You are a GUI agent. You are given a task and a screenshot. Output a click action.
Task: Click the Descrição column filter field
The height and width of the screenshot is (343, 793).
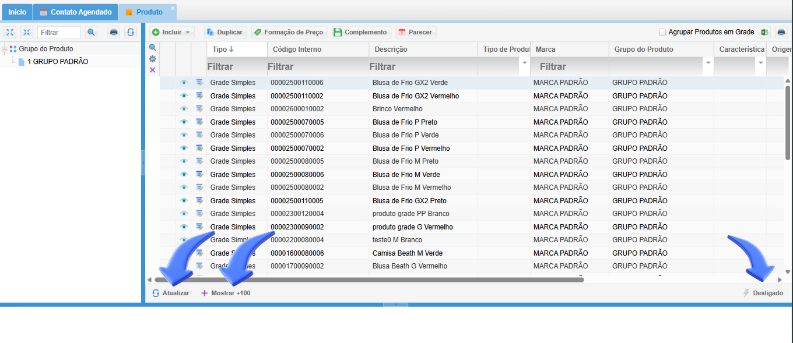tap(423, 67)
